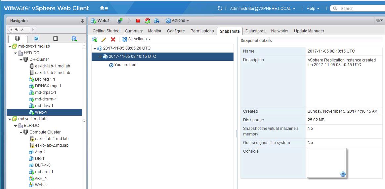
Task: Switch to the Update Manager tab
Action: tap(309, 31)
